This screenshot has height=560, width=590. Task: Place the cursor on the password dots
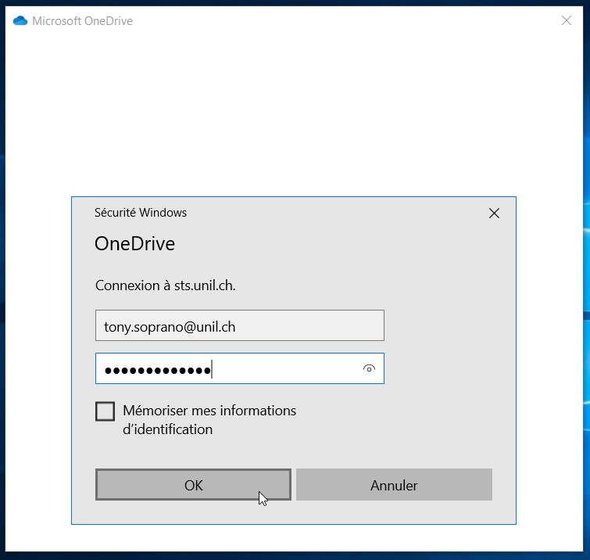pos(156,369)
